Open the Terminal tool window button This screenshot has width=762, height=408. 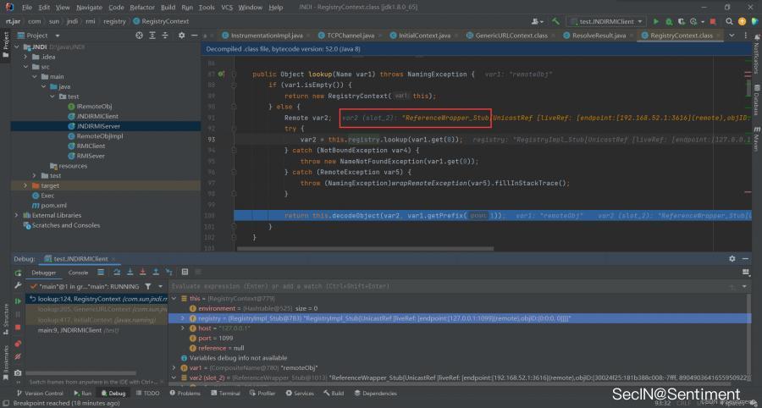(x=226, y=394)
